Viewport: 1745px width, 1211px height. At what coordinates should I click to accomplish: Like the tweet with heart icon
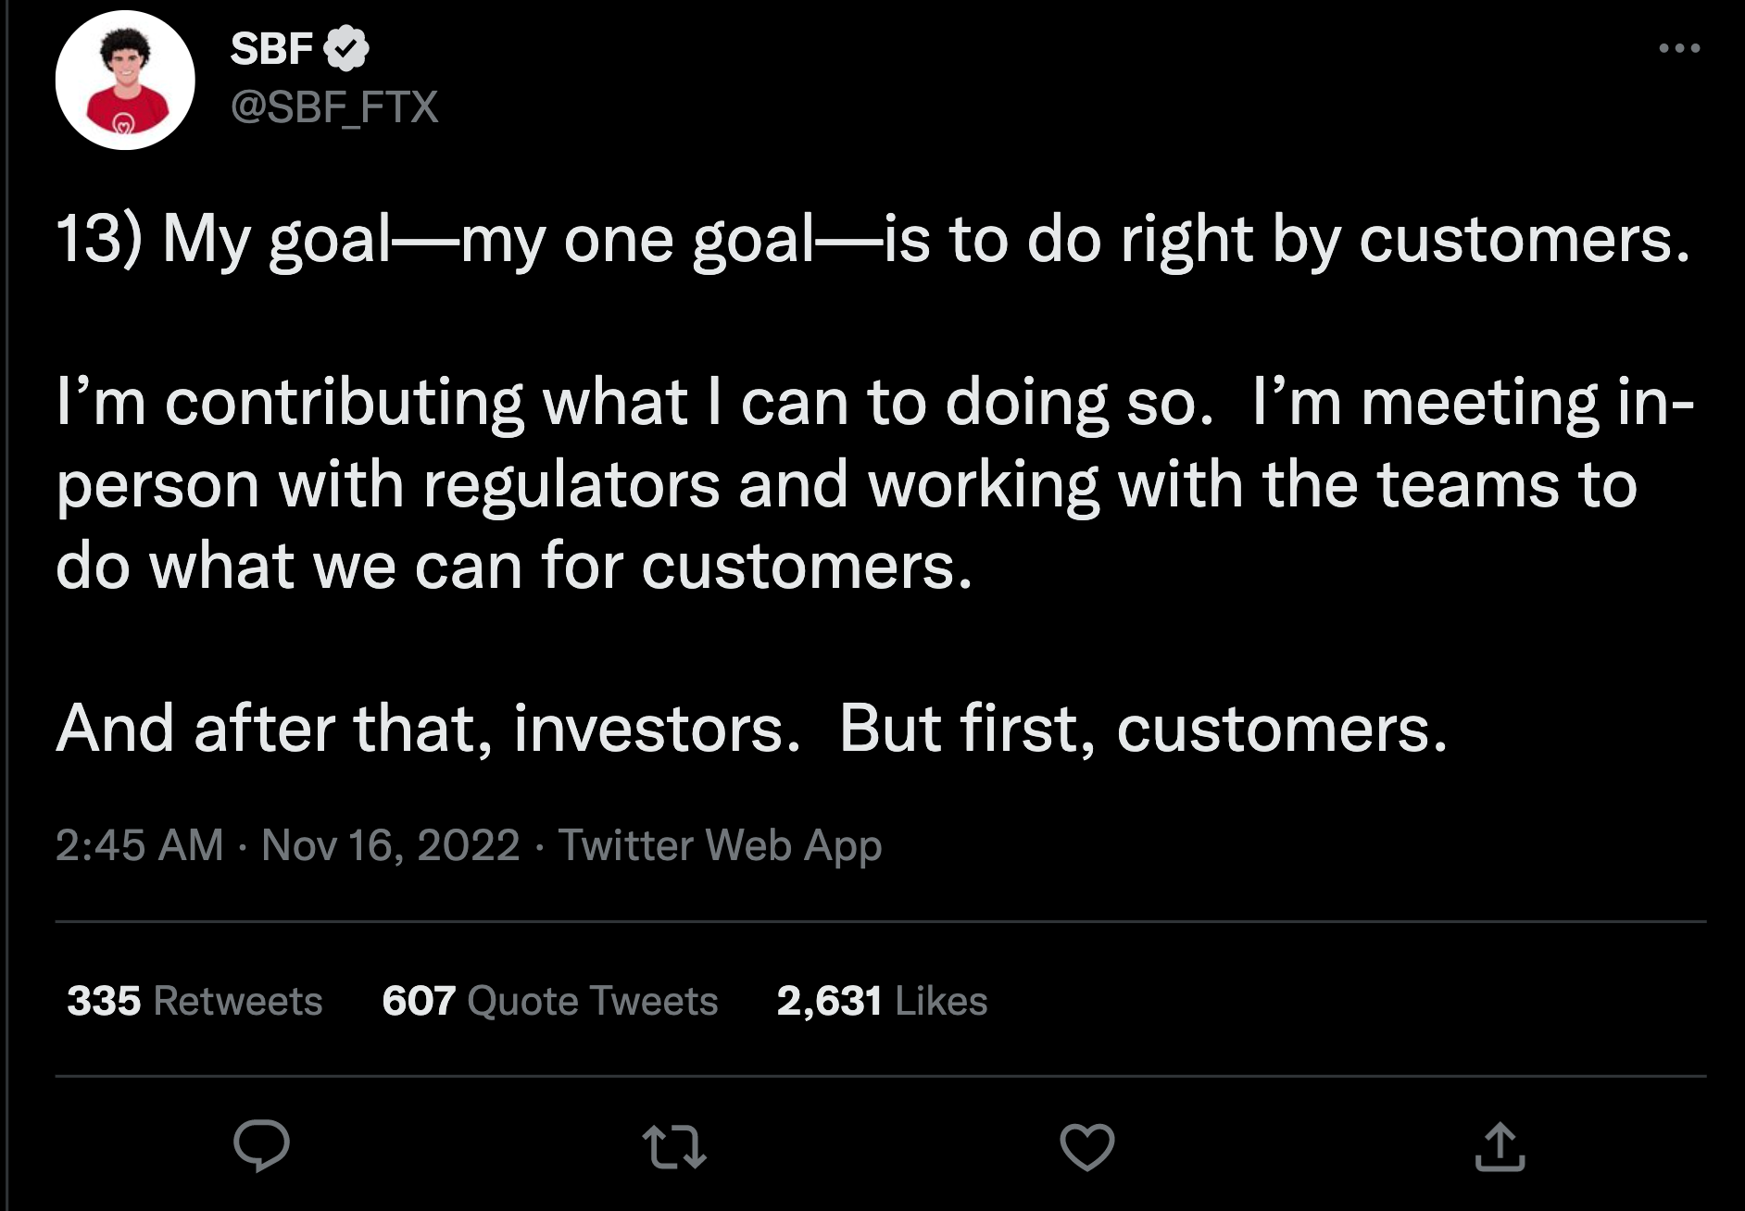point(1086,1147)
